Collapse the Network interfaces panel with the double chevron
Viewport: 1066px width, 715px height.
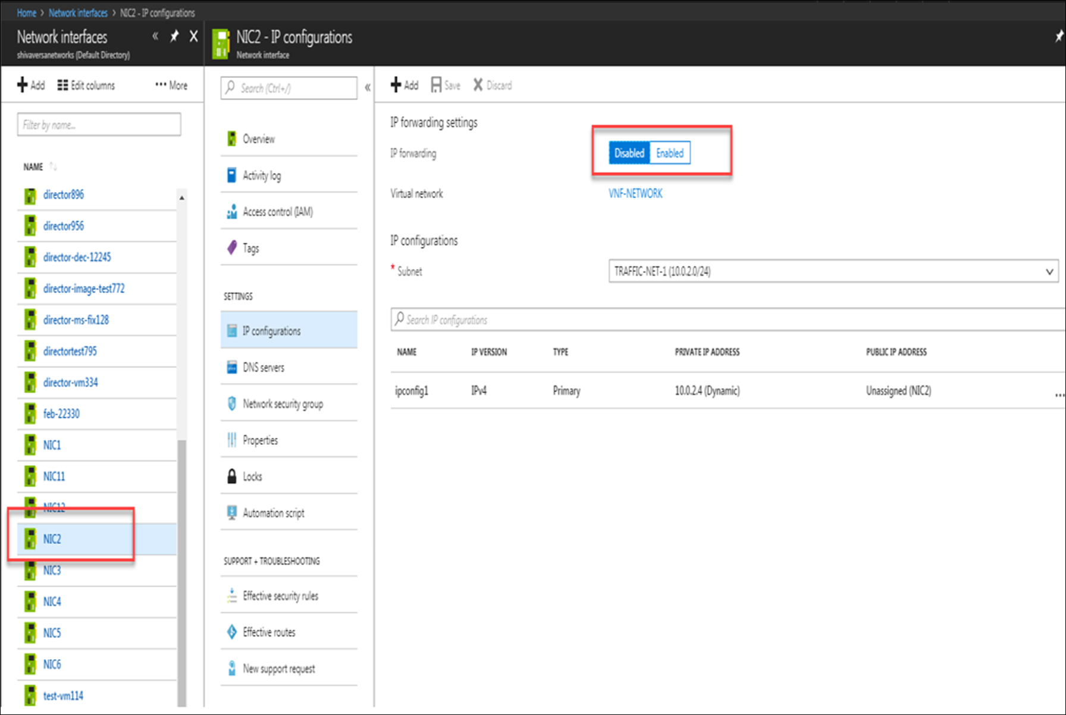[x=155, y=36]
